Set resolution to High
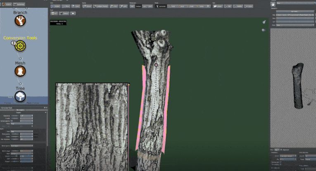316x171 pixels. pos(132,7)
